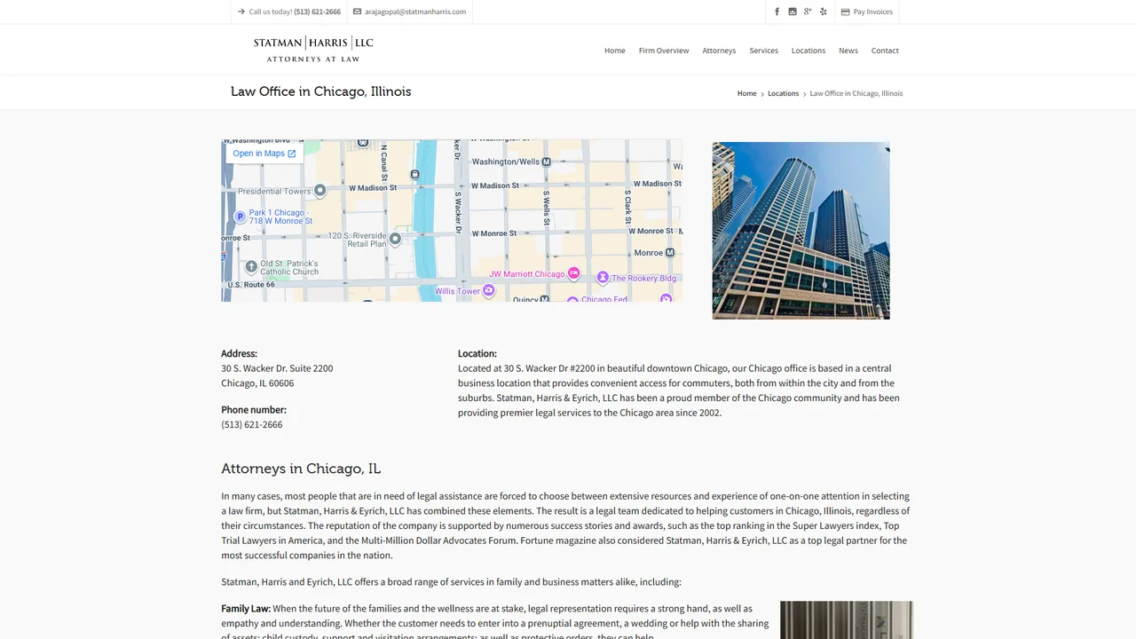Viewport: 1136px width, 639px height.
Task: Click the W Madison St label left of river
Action: click(373, 188)
